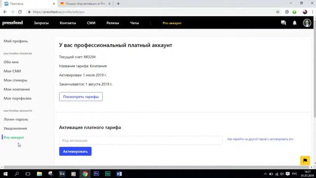The height and width of the screenshot is (178, 316).
Task: Open the notifications bell icon
Action: (x=295, y=23)
